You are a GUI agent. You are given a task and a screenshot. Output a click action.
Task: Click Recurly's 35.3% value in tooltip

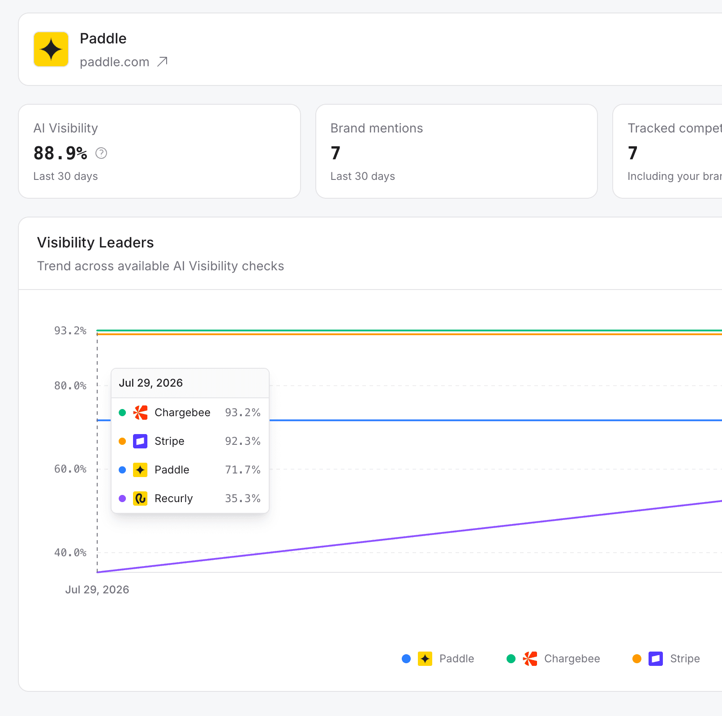click(x=243, y=499)
